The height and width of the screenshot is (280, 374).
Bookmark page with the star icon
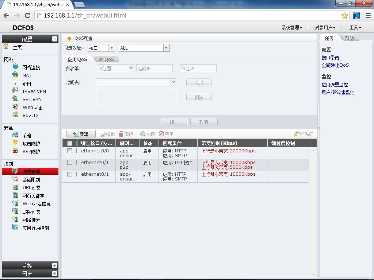coord(344,16)
